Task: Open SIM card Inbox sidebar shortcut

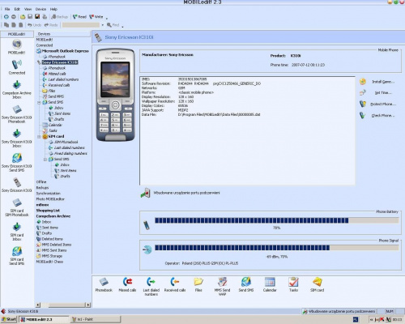Action: (x=17, y=232)
